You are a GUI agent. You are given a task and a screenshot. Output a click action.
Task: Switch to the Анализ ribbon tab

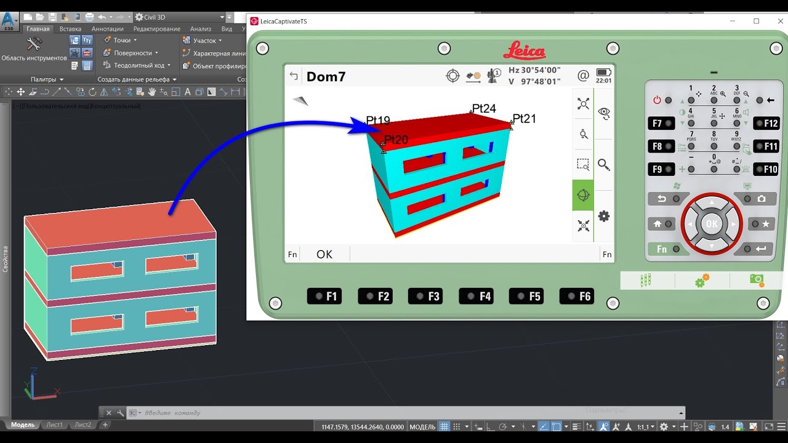201,29
